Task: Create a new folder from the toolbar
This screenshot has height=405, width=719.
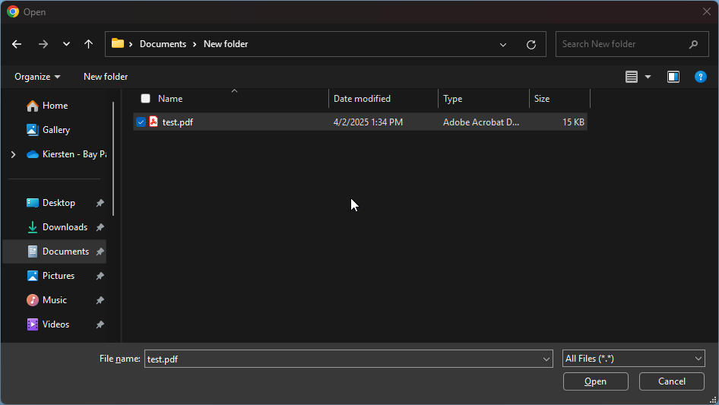Action: [106, 77]
